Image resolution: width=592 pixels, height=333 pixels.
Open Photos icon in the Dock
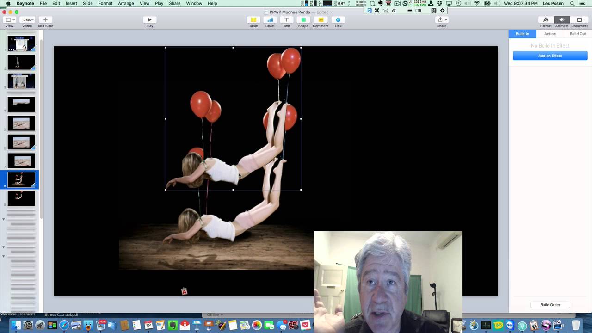pos(257,325)
